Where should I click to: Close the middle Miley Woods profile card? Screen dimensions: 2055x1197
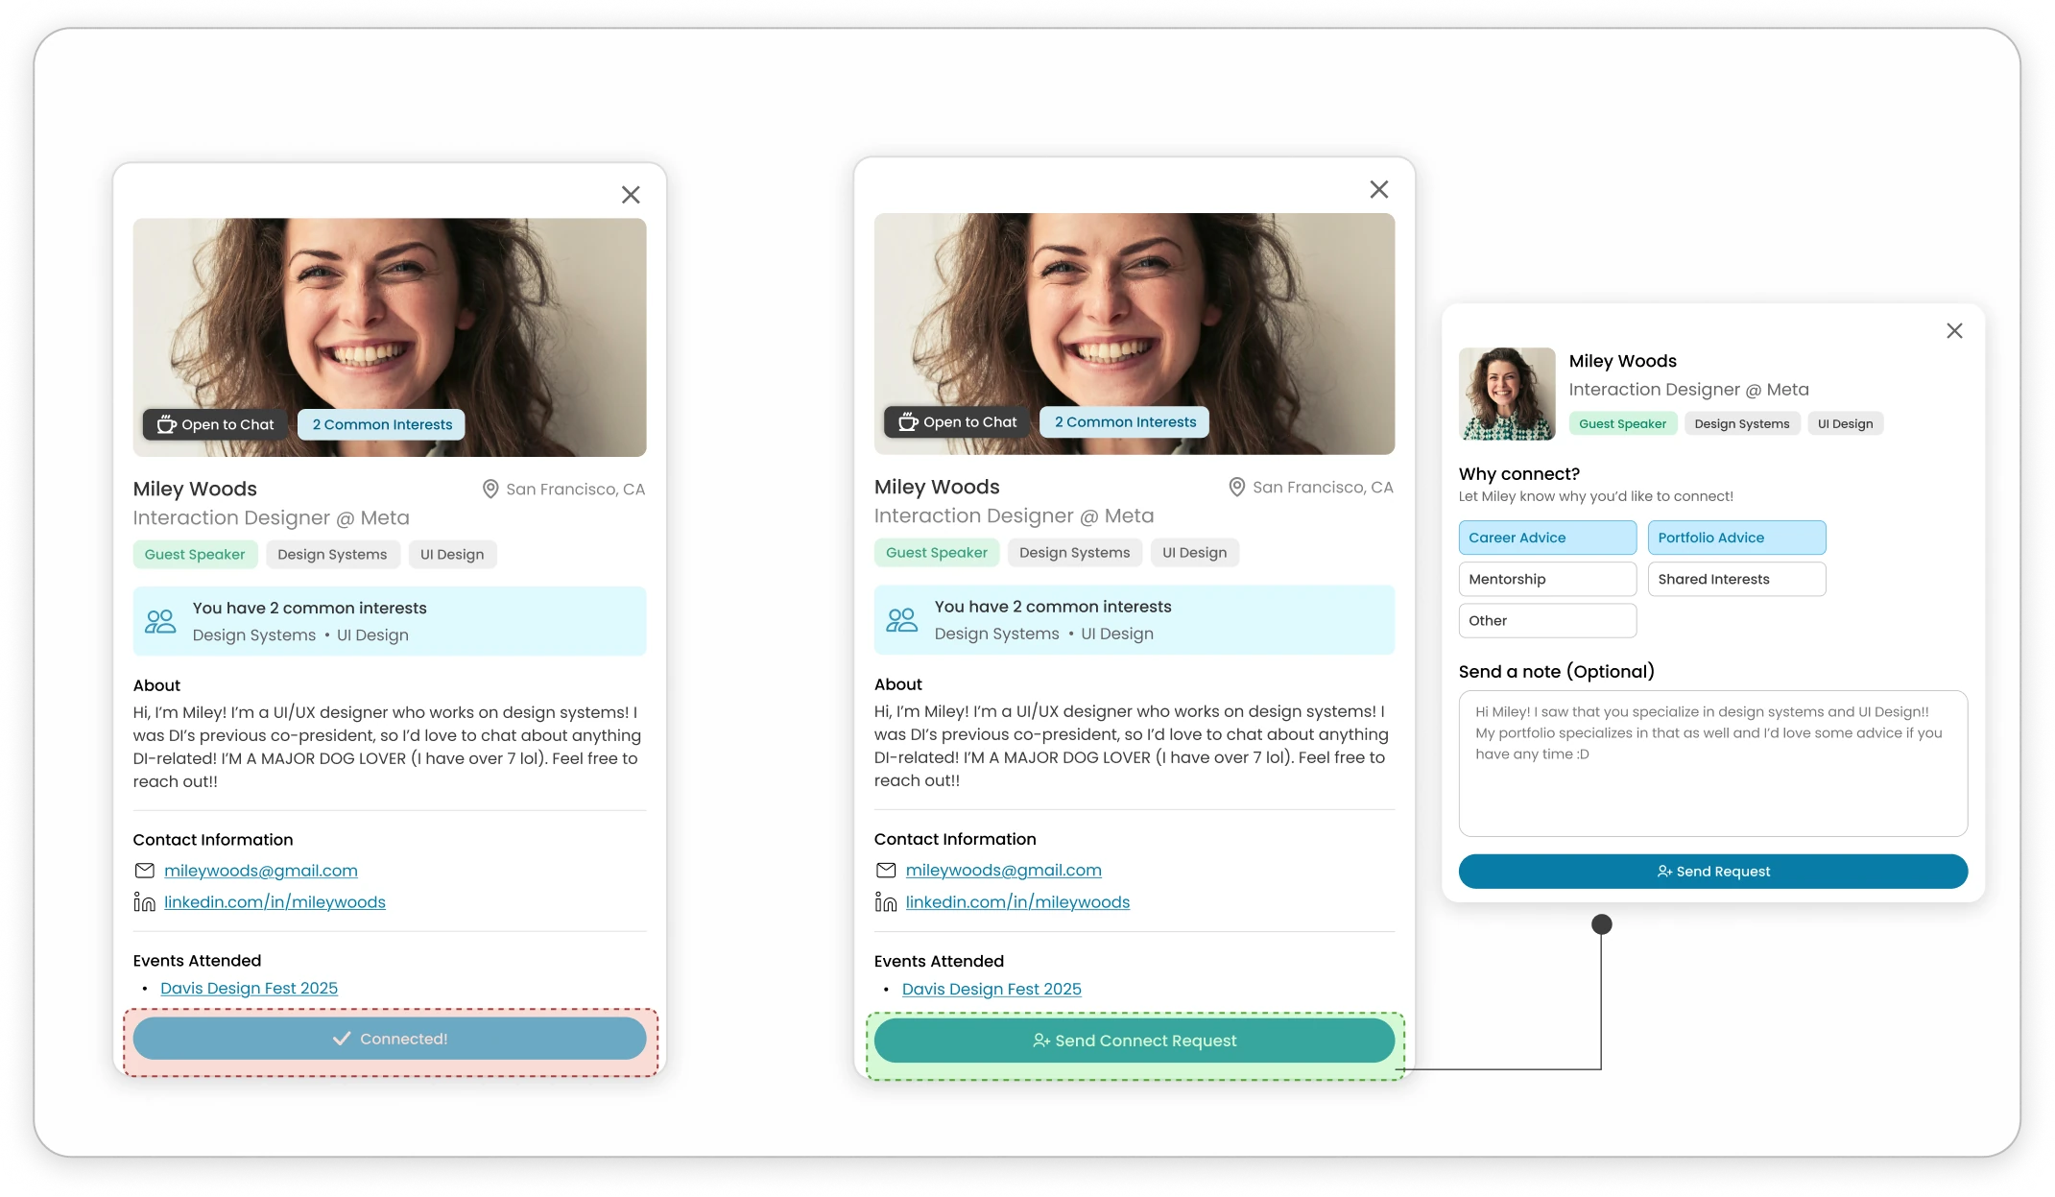(1379, 189)
